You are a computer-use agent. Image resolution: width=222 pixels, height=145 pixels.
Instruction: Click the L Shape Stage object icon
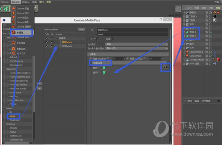coord(187,60)
